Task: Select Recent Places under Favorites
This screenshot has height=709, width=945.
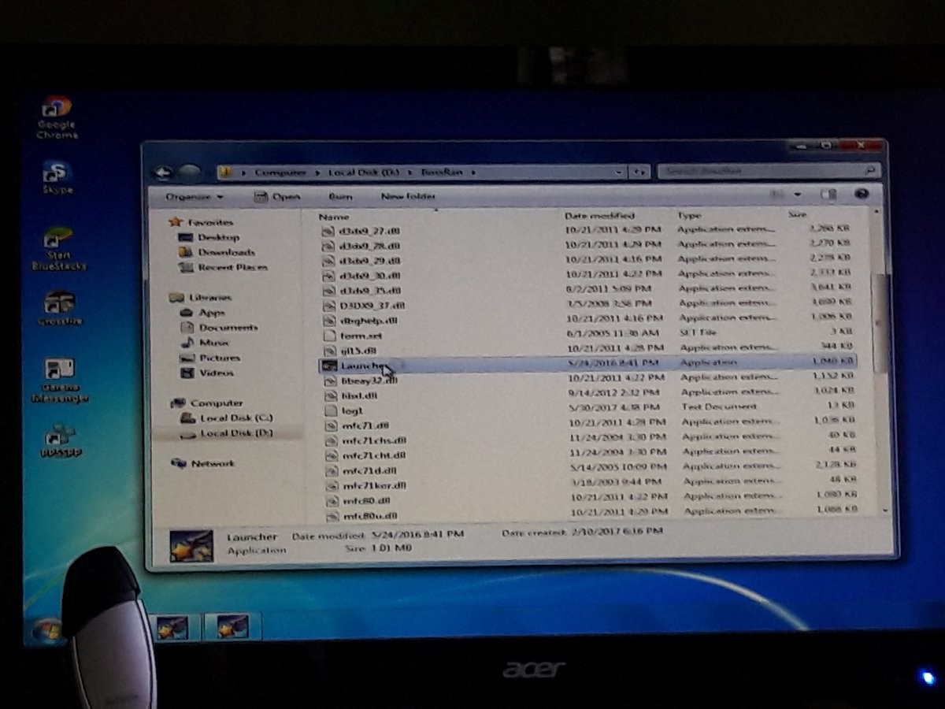Action: pos(224,267)
